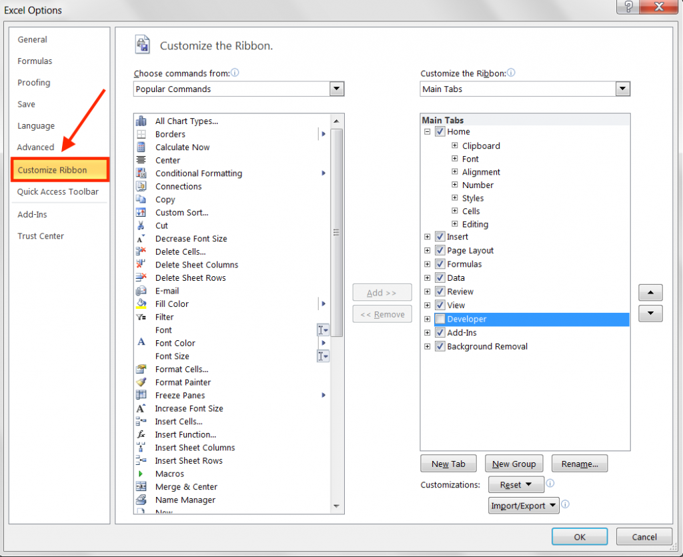Open the Customize the Ribbon dropdown
The height and width of the screenshot is (557, 683).
coord(622,89)
